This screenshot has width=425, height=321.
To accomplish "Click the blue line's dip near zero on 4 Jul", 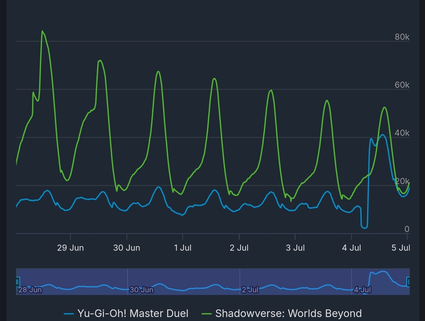I will point(364,227).
